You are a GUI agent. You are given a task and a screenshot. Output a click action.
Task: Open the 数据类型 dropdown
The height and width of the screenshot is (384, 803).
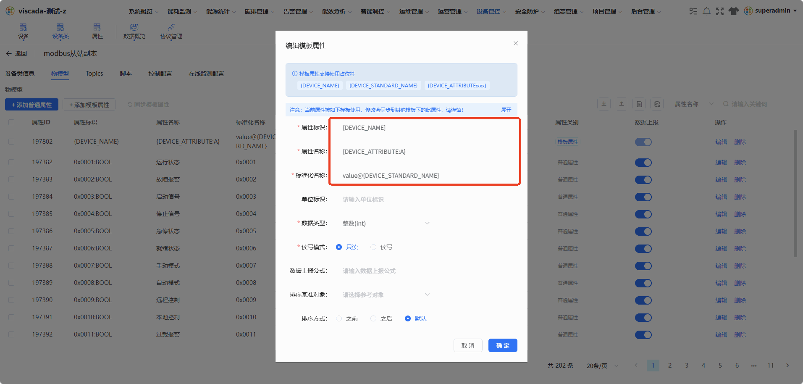click(386, 223)
